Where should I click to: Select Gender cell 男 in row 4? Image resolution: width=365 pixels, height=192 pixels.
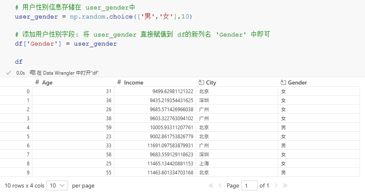319,128
